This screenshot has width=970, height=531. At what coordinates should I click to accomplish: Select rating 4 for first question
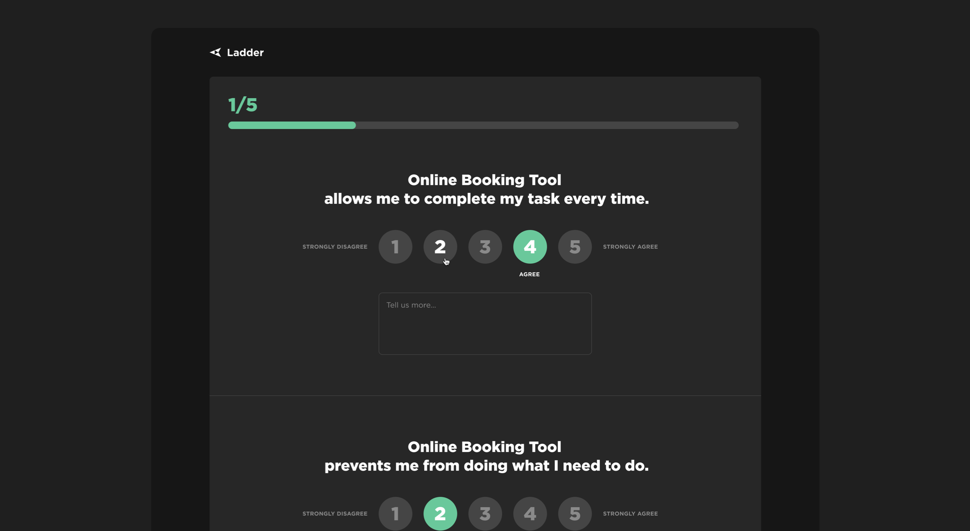(x=529, y=247)
